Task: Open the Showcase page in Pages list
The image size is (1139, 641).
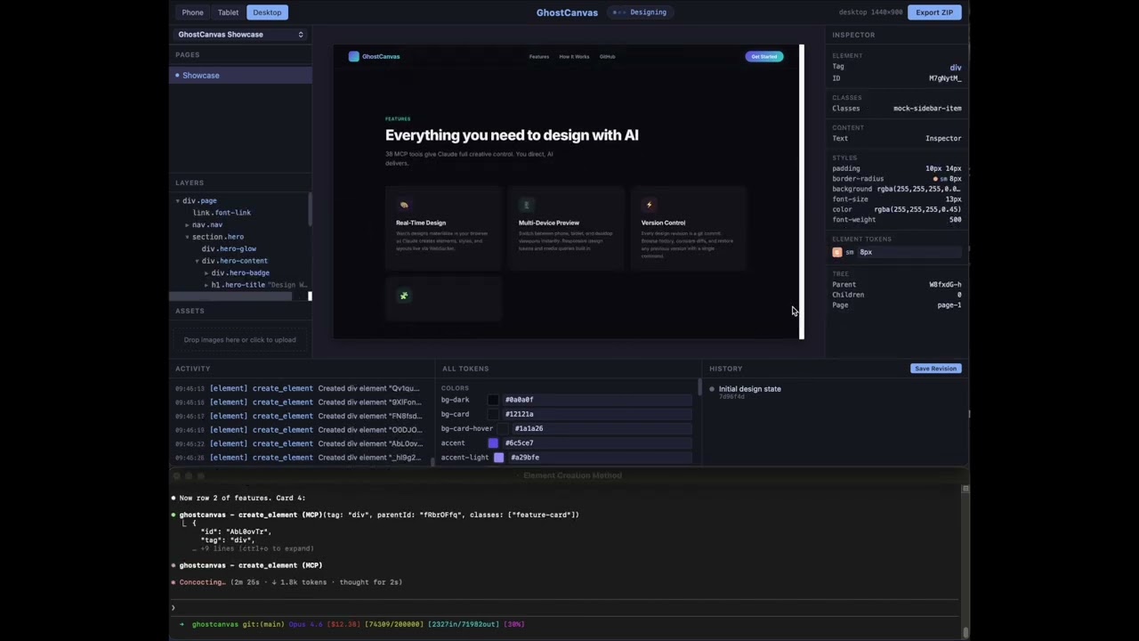Action: (x=240, y=76)
